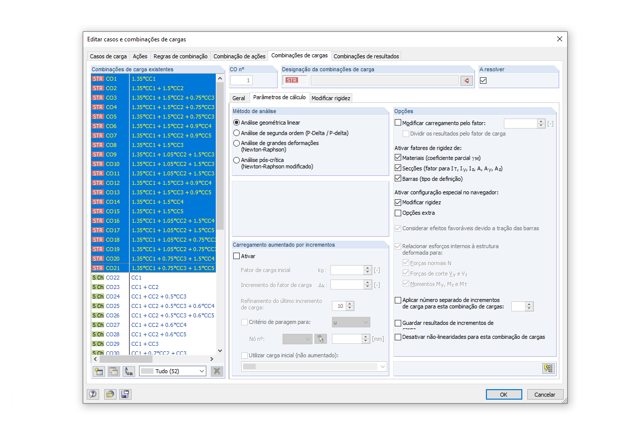Image resolution: width=619 pixels, height=436 pixels.
Task: Toggle the Modificar rigidez checkbox
Action: [398, 202]
